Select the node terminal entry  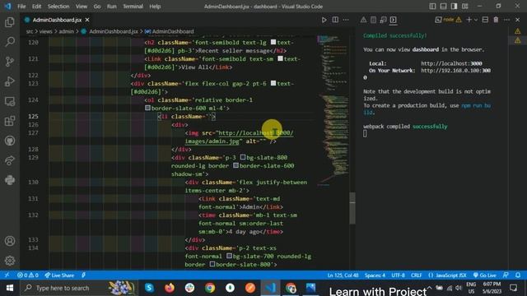pos(448,20)
